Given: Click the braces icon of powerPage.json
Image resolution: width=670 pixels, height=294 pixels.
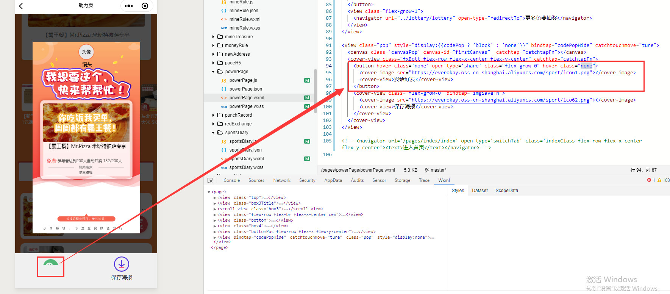Looking at the screenshot, I should [224, 89].
